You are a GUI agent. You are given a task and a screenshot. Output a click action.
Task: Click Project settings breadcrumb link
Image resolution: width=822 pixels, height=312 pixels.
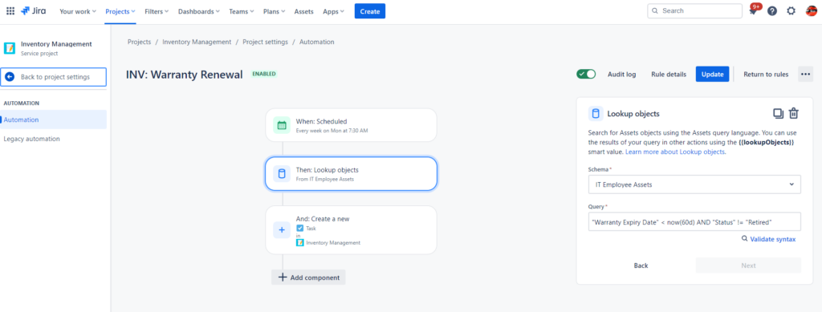point(265,42)
